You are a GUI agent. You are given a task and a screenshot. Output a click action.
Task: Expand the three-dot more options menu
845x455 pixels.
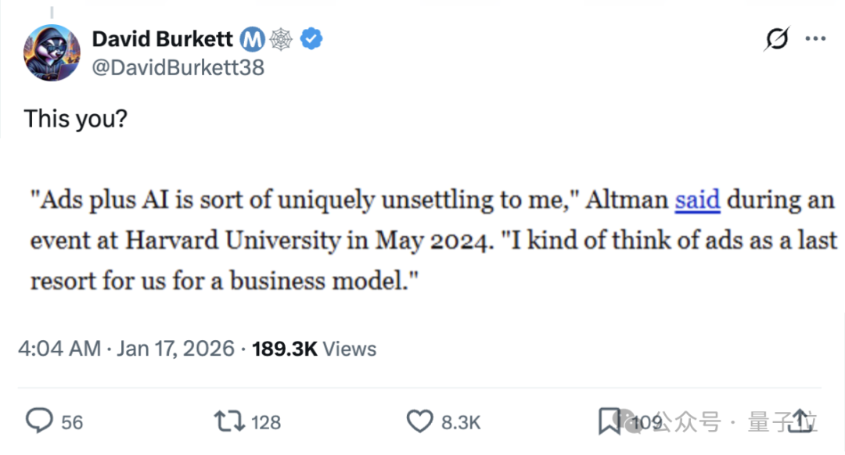815,38
